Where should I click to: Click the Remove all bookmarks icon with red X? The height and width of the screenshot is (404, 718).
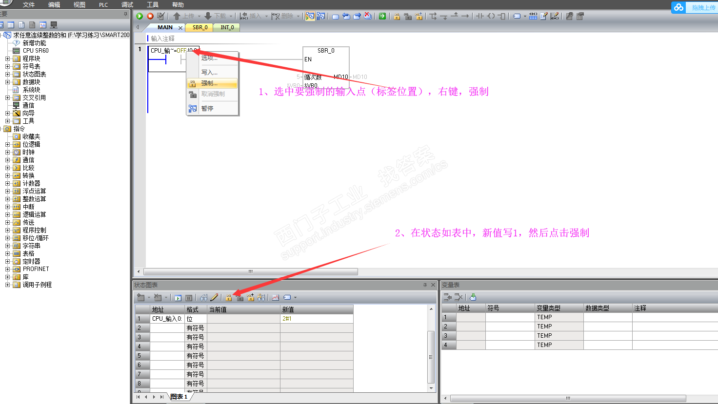[368, 16]
